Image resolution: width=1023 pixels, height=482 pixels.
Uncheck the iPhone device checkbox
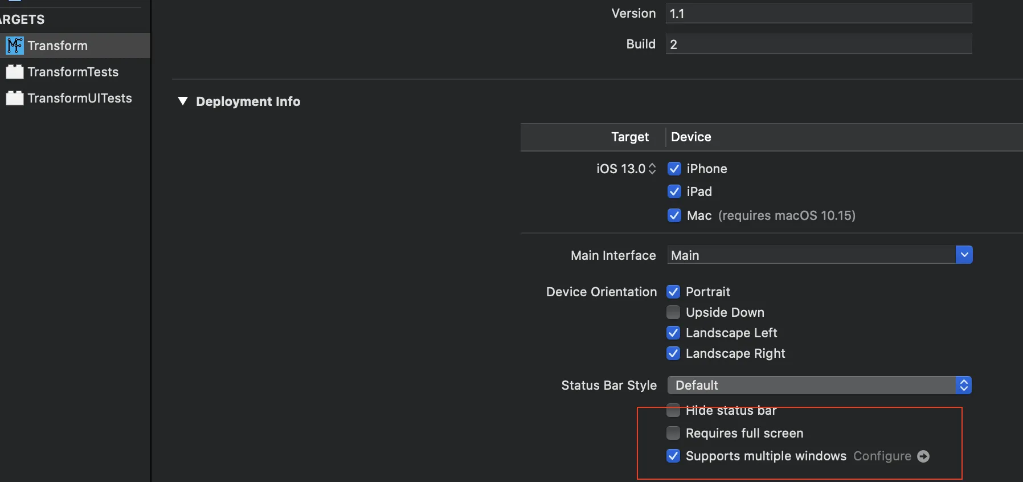pos(674,169)
